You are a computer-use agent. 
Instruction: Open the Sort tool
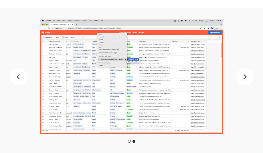coord(73,37)
